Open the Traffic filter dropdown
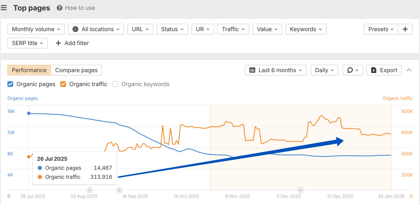The width and height of the screenshot is (420, 205). 233,29
